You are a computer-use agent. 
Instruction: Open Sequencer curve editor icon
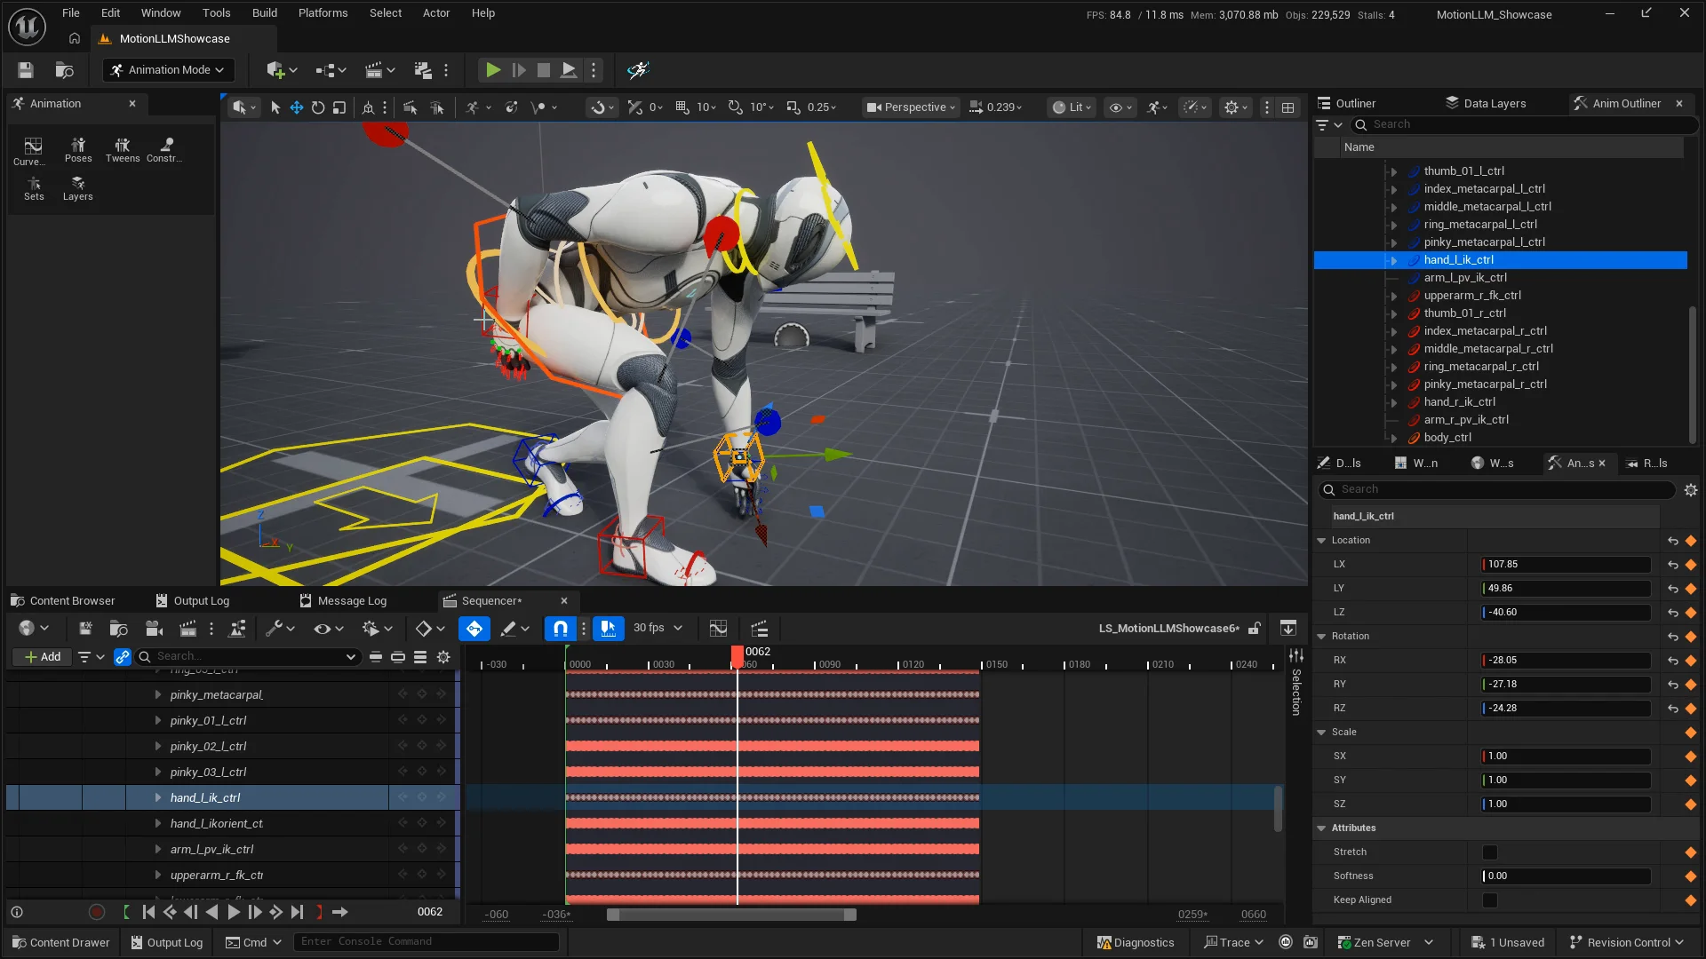point(718,629)
